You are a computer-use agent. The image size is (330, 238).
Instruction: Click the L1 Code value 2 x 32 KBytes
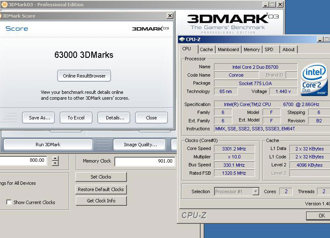point(309,157)
